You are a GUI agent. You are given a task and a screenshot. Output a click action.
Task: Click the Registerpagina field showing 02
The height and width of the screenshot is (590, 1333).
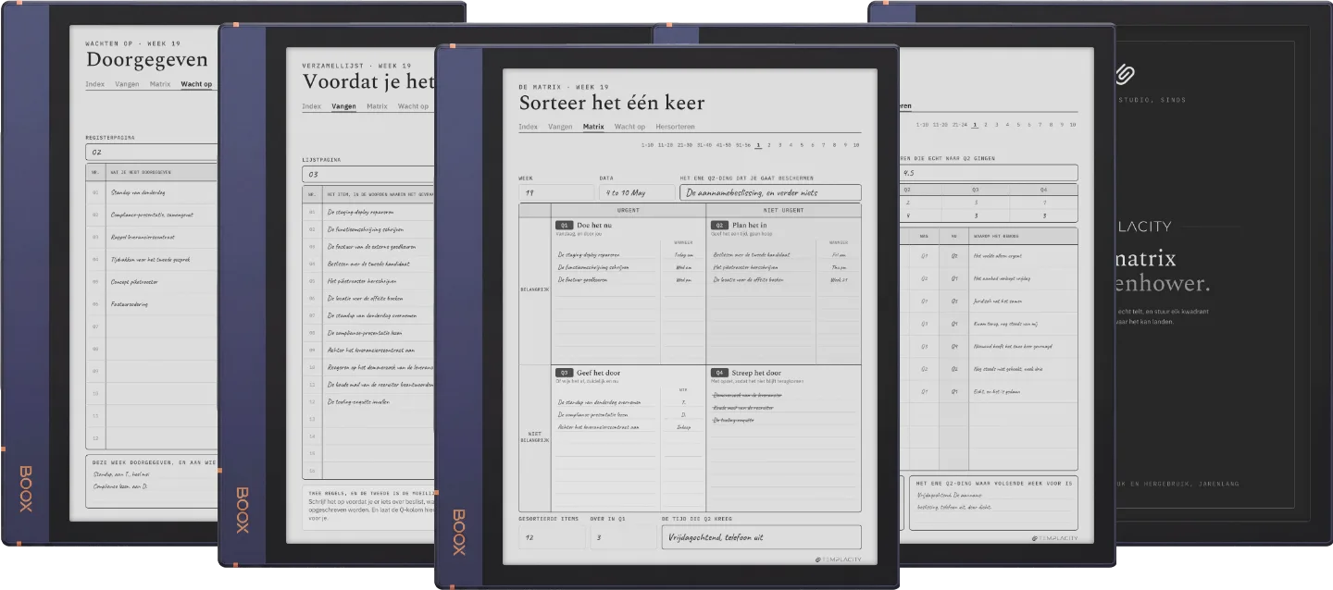click(151, 153)
